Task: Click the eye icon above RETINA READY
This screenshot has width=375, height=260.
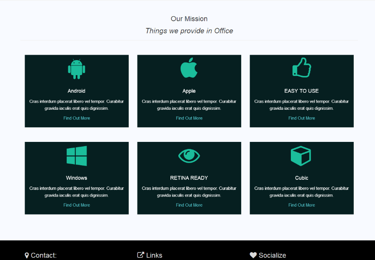Action: 189,156
